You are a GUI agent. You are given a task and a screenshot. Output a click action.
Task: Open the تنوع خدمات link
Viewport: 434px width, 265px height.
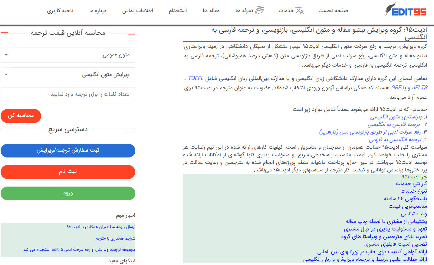tap(414, 191)
